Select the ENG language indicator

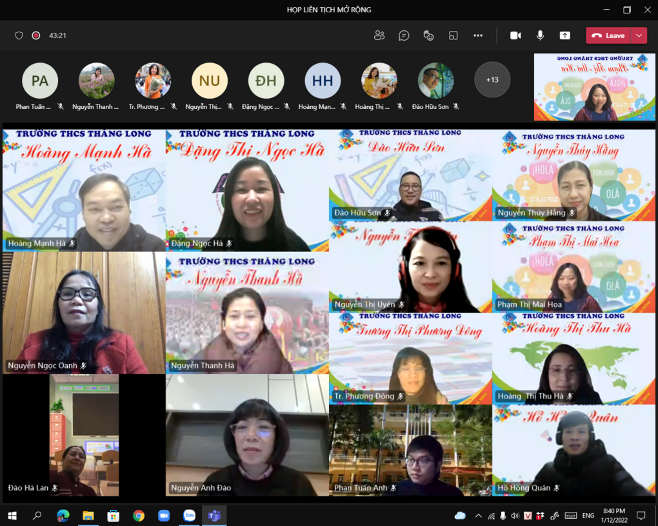(588, 516)
